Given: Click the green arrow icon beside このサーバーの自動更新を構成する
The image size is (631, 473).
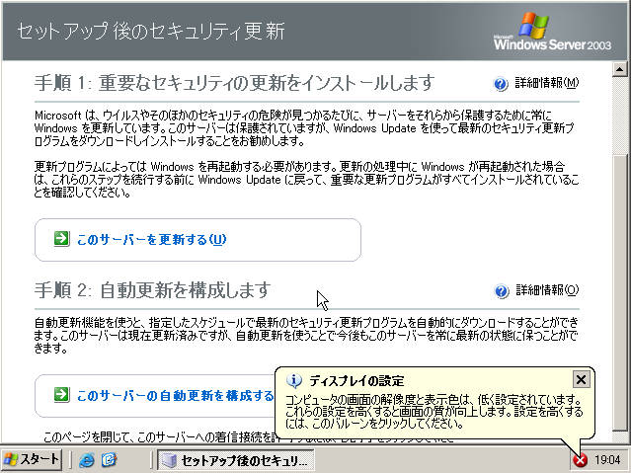Looking at the screenshot, I should pos(61,395).
